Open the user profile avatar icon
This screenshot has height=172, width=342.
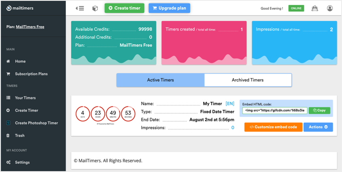click(x=330, y=8)
